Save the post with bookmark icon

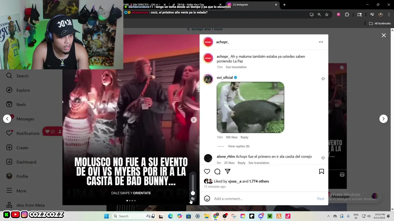[321, 172]
